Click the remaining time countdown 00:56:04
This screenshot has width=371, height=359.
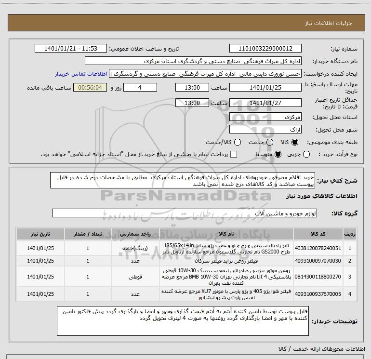[x=90, y=87]
